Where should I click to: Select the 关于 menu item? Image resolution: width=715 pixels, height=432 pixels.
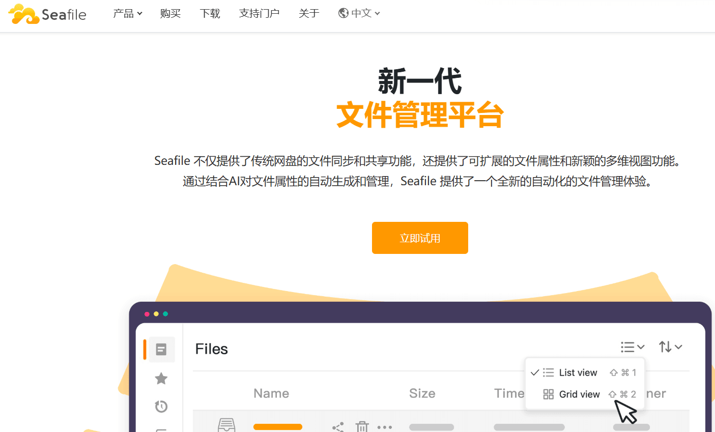[309, 13]
